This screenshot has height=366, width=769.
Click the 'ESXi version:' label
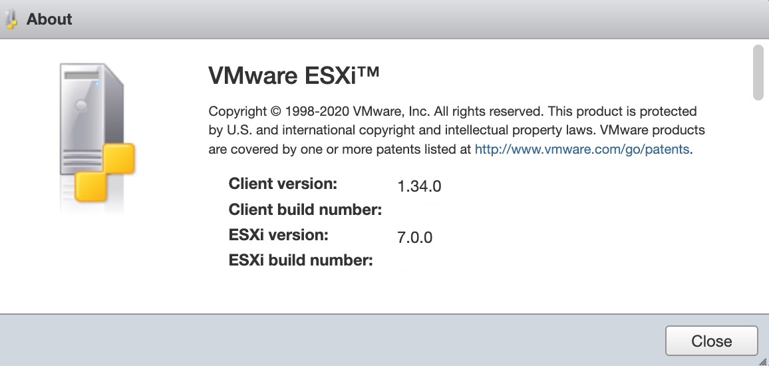click(279, 235)
